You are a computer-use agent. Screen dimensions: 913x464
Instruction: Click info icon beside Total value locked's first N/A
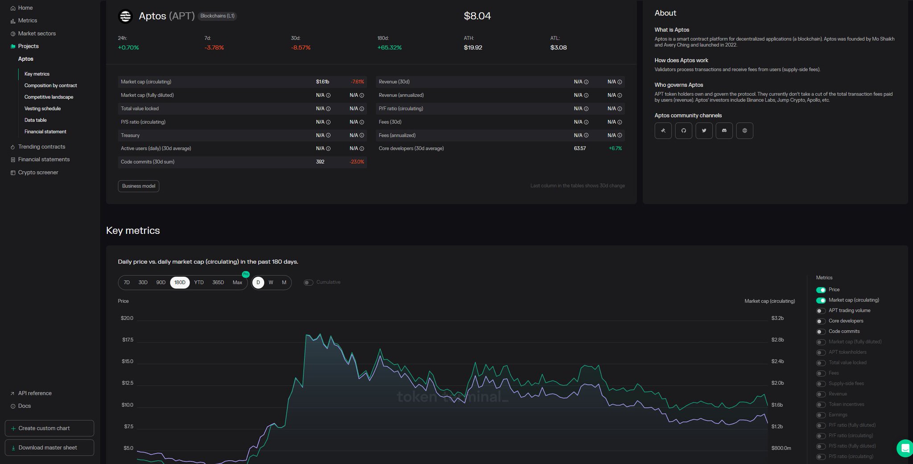(328, 109)
